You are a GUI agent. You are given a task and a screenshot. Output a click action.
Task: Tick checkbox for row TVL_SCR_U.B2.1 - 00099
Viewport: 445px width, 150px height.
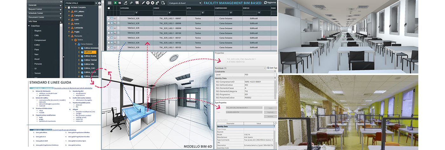(109, 28)
